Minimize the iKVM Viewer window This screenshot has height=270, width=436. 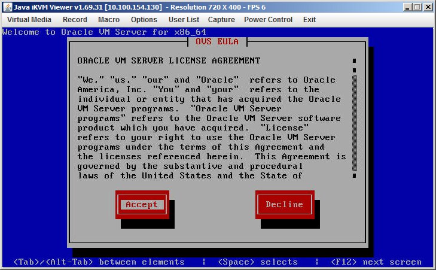click(x=407, y=7)
